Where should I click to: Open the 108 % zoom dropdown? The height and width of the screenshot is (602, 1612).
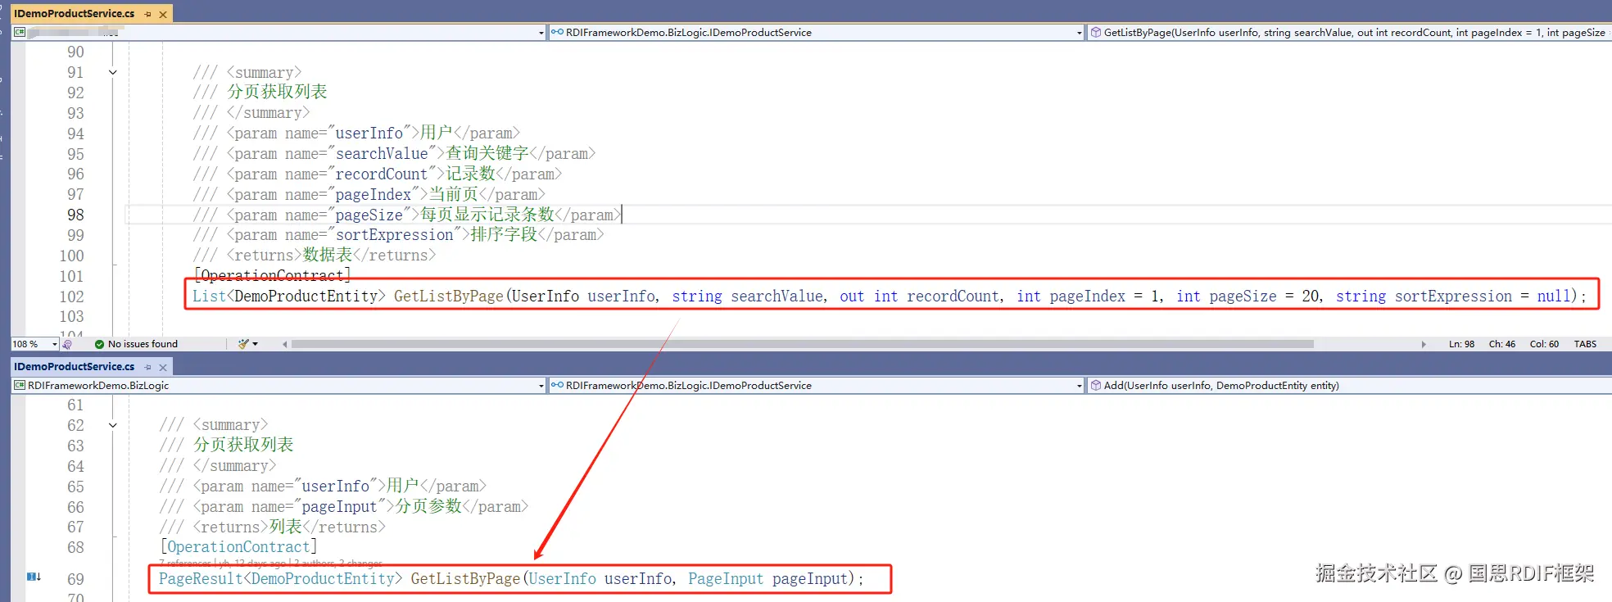34,344
